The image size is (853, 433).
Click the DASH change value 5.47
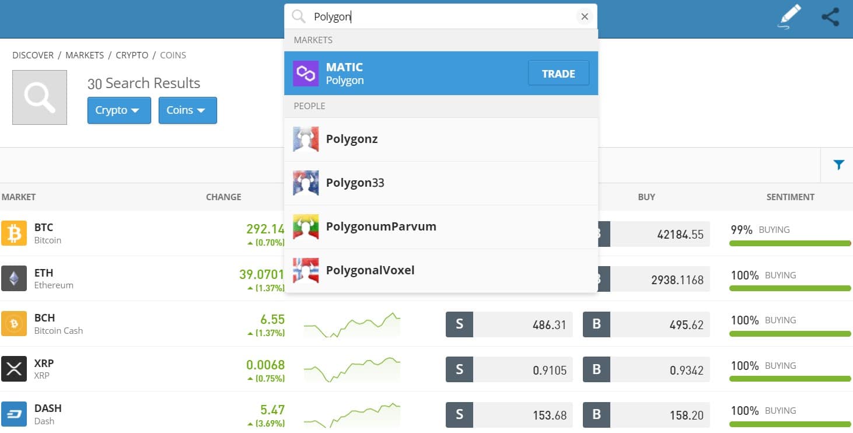tap(272, 410)
